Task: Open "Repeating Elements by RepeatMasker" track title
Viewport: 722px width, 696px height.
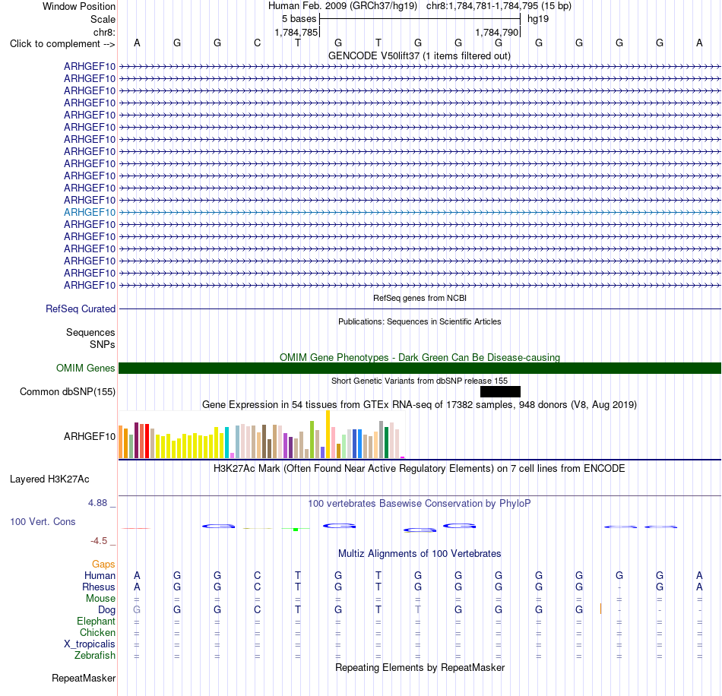Action: (x=420, y=667)
